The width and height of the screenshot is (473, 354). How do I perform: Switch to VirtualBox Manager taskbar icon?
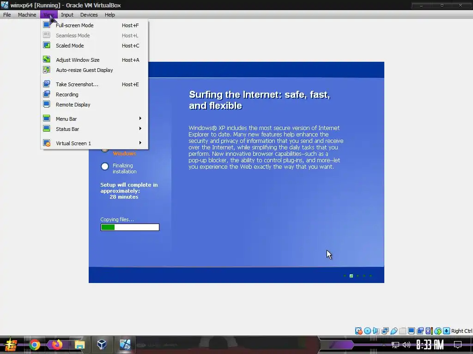pos(102,345)
